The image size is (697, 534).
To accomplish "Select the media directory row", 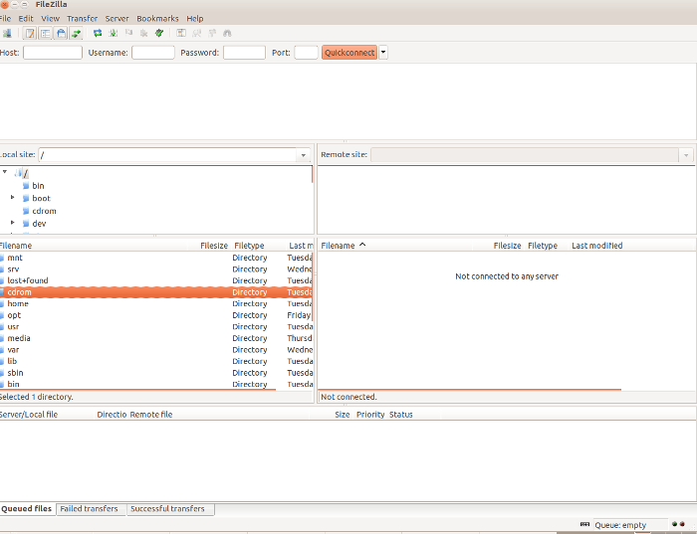I will click(155, 338).
